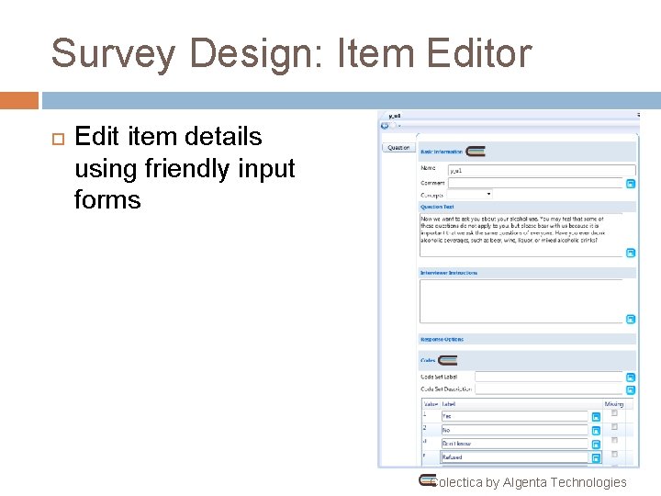Click the Interviewer Instructions section header

pos(527,273)
